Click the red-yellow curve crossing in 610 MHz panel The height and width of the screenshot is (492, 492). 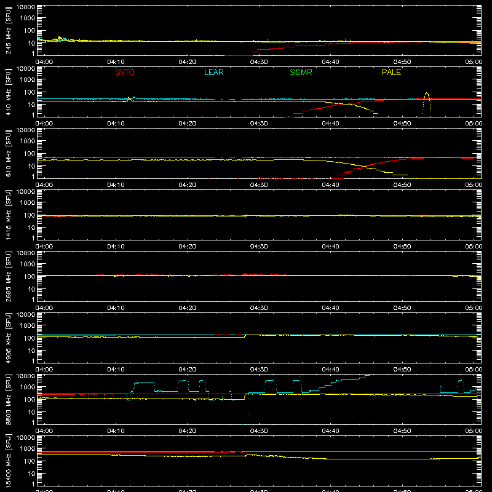(x=364, y=166)
